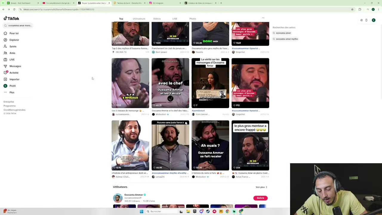Switch to the YouTube browser tab
Image resolution: width=382 pixels, height=215 pixels.
pyautogui.click(x=58, y=3)
